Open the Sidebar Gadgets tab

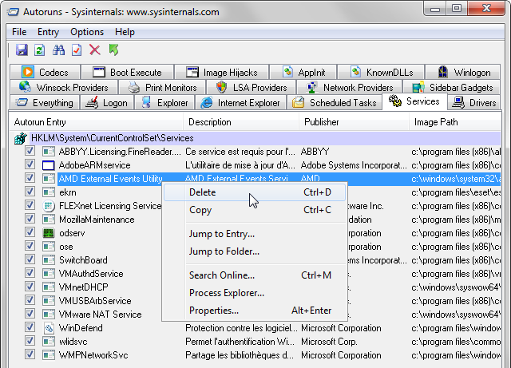coord(452,87)
